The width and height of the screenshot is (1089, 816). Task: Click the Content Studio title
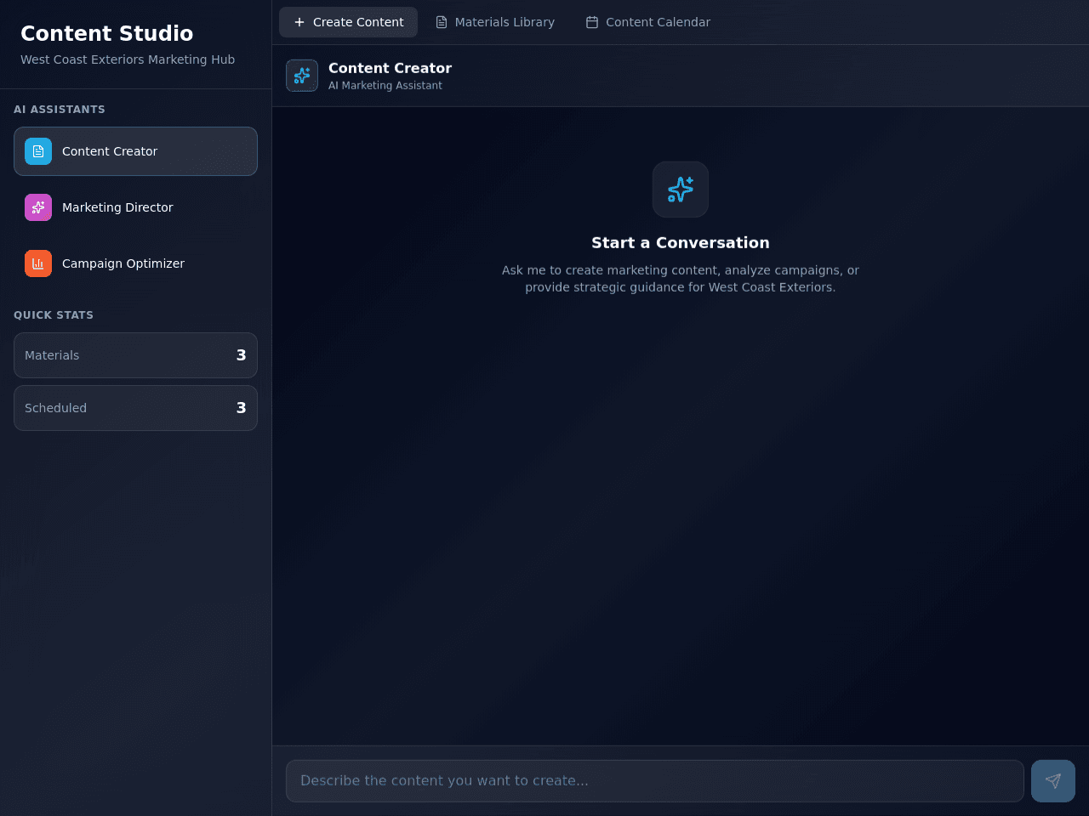click(107, 33)
